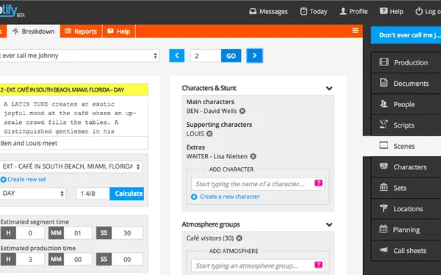Click Create a new character link
Screen dimensions: 441x275
(x=229, y=197)
